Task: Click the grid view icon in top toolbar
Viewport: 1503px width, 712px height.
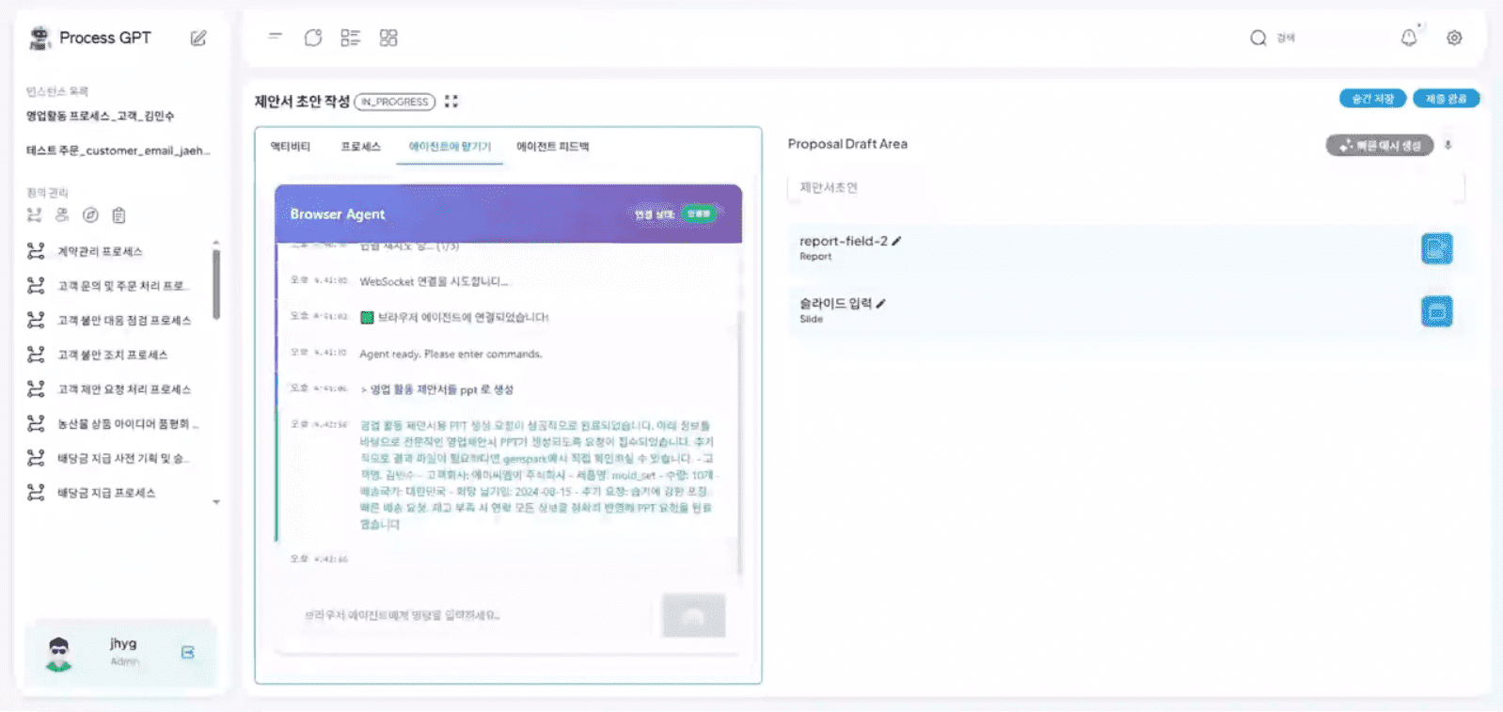Action: [x=388, y=38]
